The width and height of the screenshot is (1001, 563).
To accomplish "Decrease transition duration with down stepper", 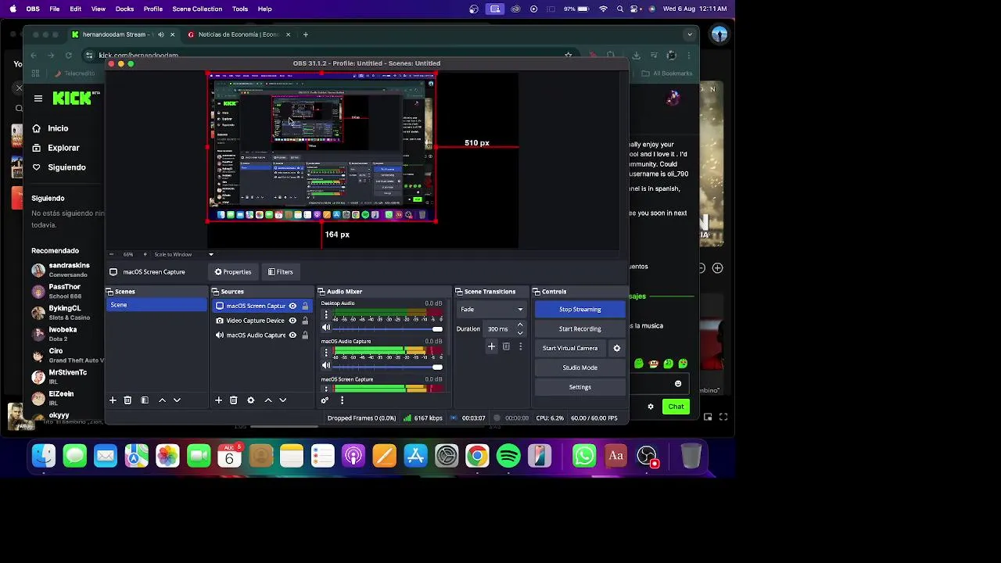I will click(x=520, y=332).
